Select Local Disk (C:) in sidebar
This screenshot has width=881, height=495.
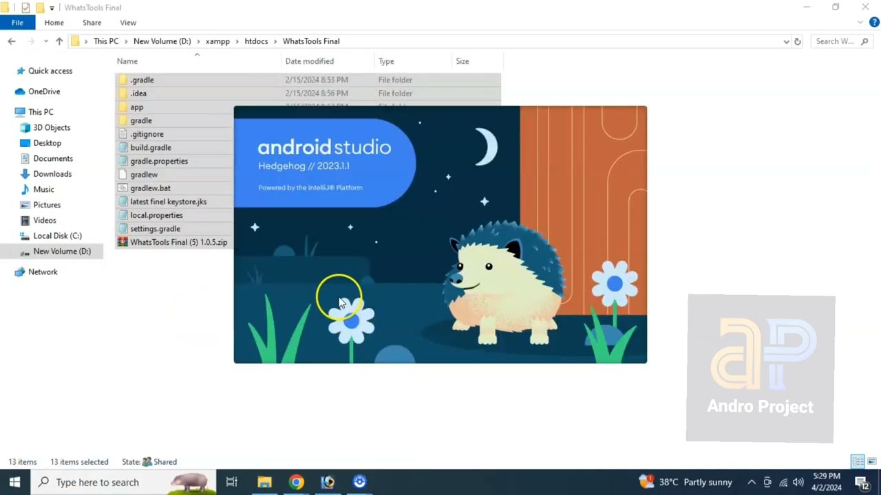pyautogui.click(x=57, y=236)
